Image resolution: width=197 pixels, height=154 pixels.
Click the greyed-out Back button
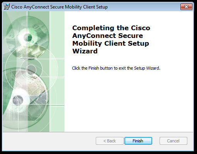[x=110, y=141]
